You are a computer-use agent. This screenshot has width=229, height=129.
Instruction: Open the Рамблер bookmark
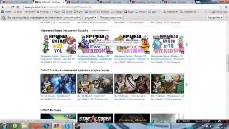pyautogui.click(x=43, y=12)
